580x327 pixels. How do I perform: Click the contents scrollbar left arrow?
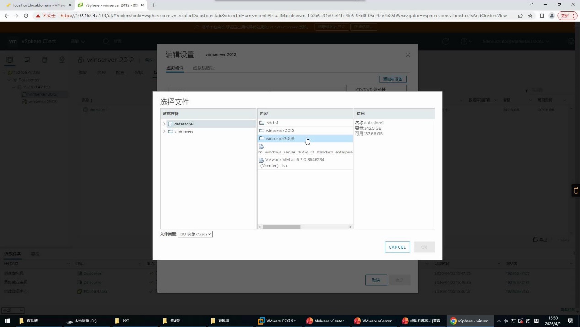tap(259, 227)
